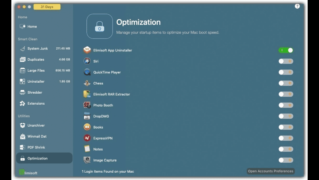Toggle the Image Capture startup switch
The width and height of the screenshot is (319, 180).
(x=286, y=160)
